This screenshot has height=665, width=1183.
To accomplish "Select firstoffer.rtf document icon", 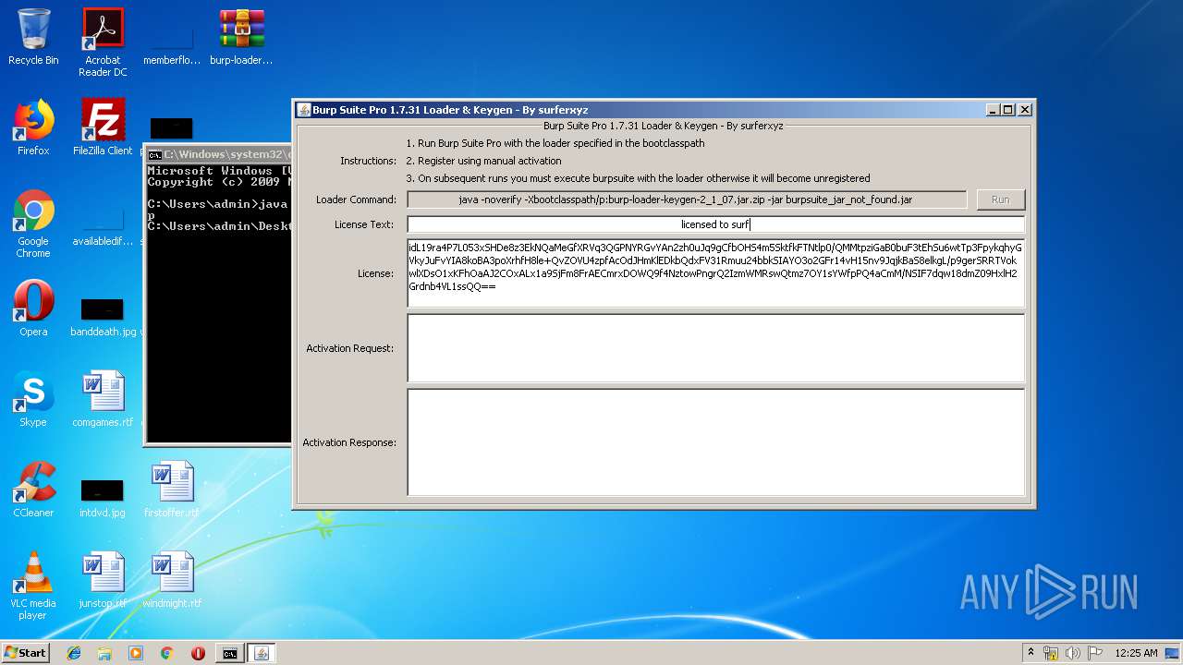I will tap(172, 490).
